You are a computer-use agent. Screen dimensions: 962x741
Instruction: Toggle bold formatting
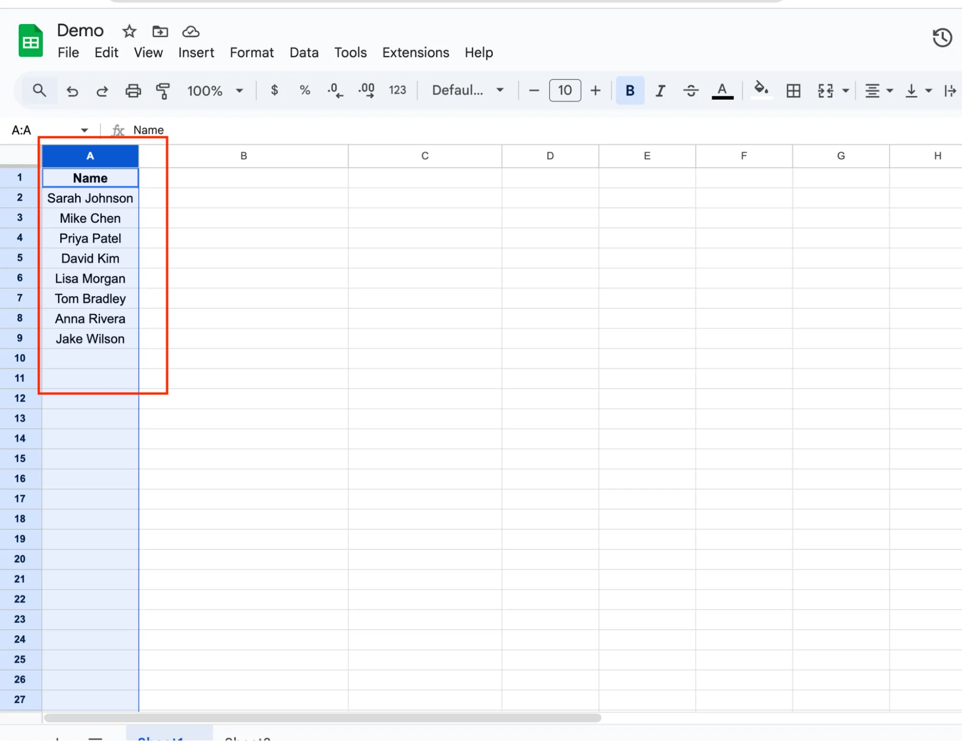[629, 91]
